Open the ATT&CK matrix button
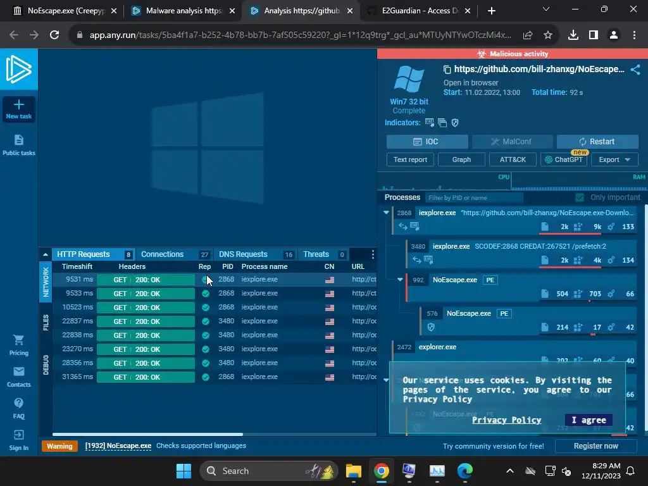This screenshot has width=648, height=486. point(513,159)
